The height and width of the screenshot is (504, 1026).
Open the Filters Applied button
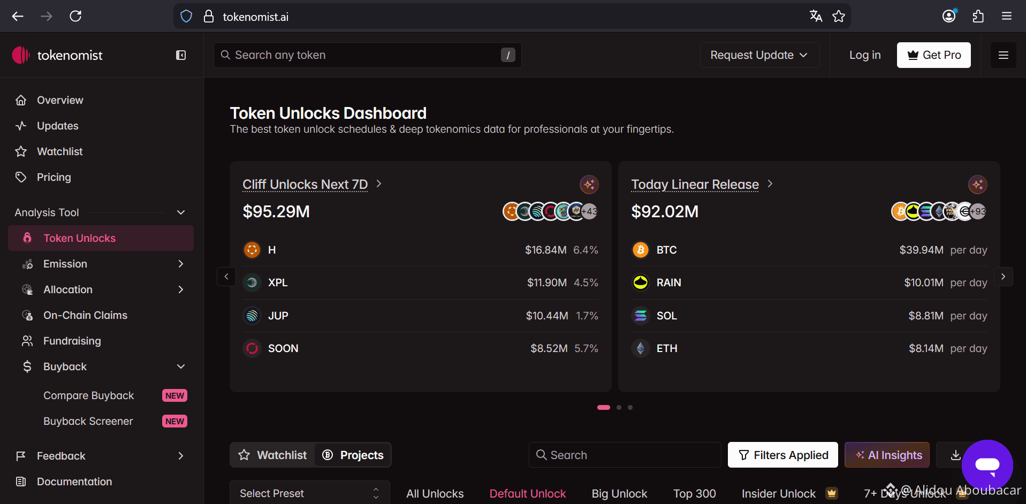pos(783,455)
